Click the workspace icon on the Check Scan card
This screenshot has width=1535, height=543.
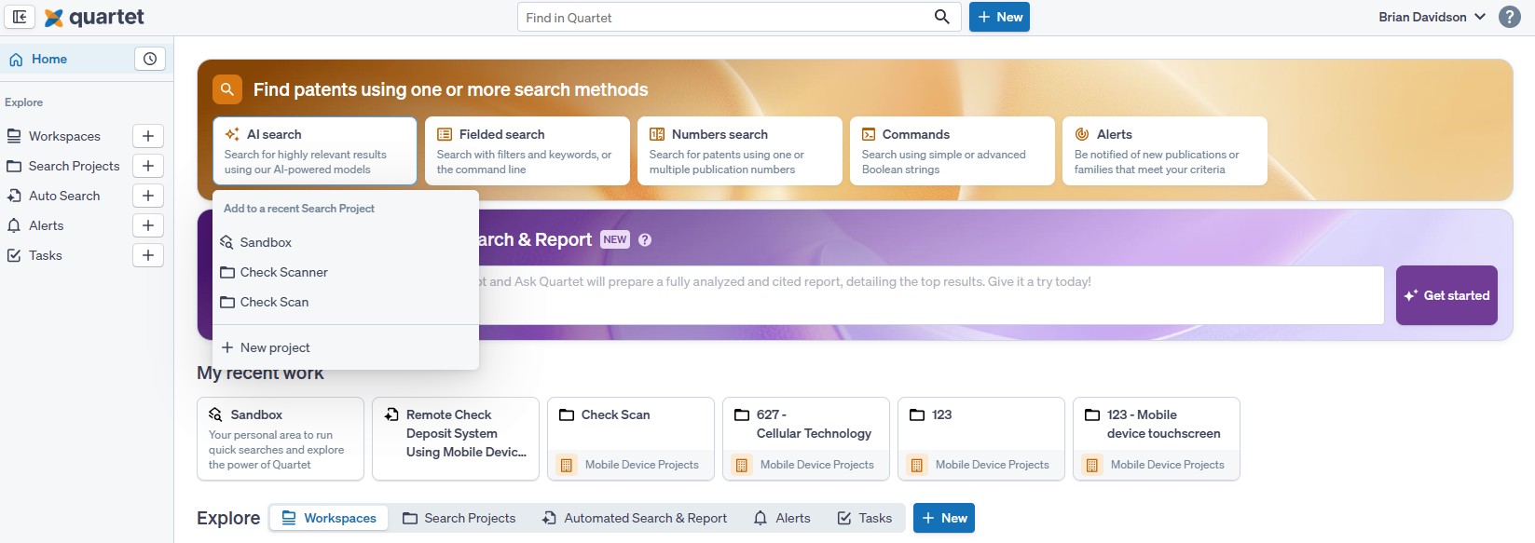coord(566,465)
